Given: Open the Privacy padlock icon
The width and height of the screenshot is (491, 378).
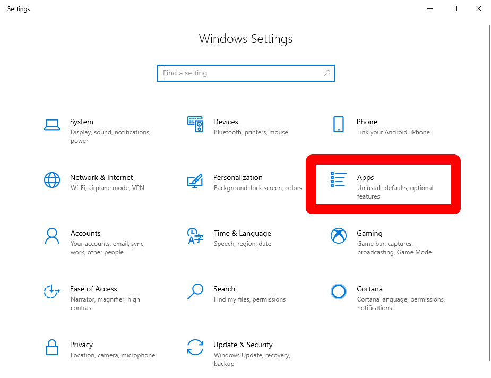Looking at the screenshot, I should (52, 347).
